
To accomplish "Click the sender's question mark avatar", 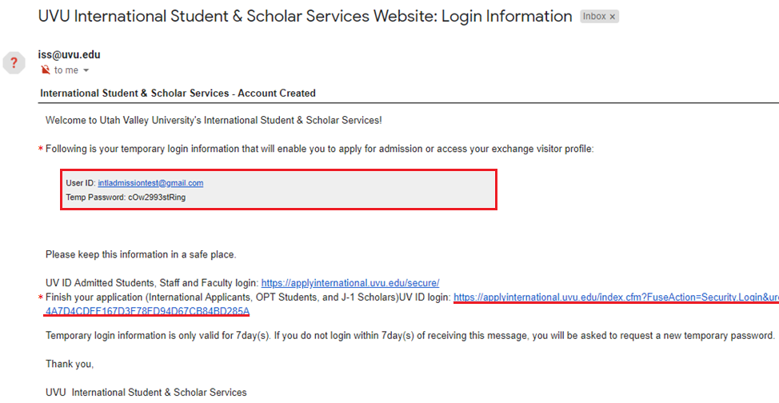I will (x=14, y=63).
